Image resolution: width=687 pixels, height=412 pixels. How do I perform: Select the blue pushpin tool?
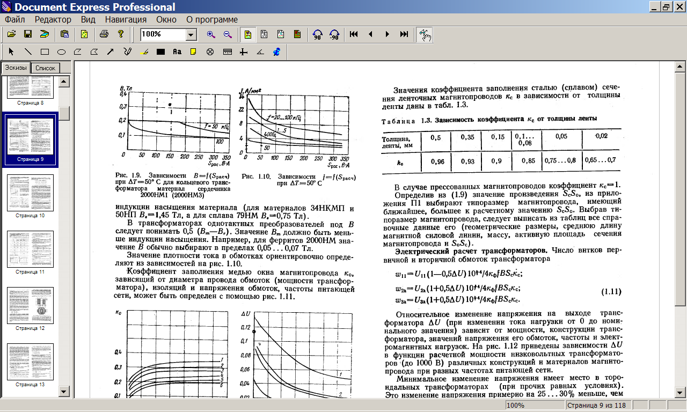point(277,52)
